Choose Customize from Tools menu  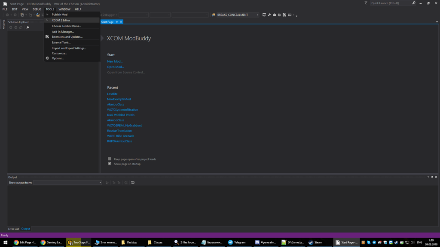[72, 53]
